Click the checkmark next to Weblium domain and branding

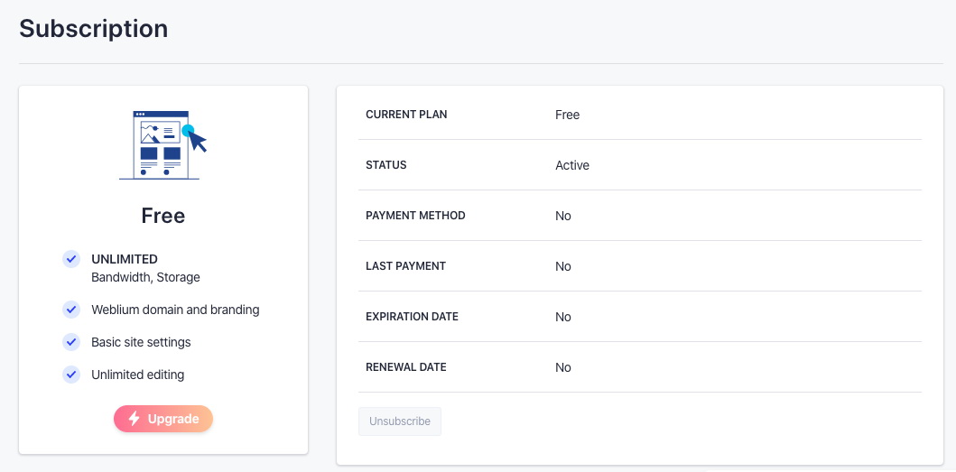71,310
